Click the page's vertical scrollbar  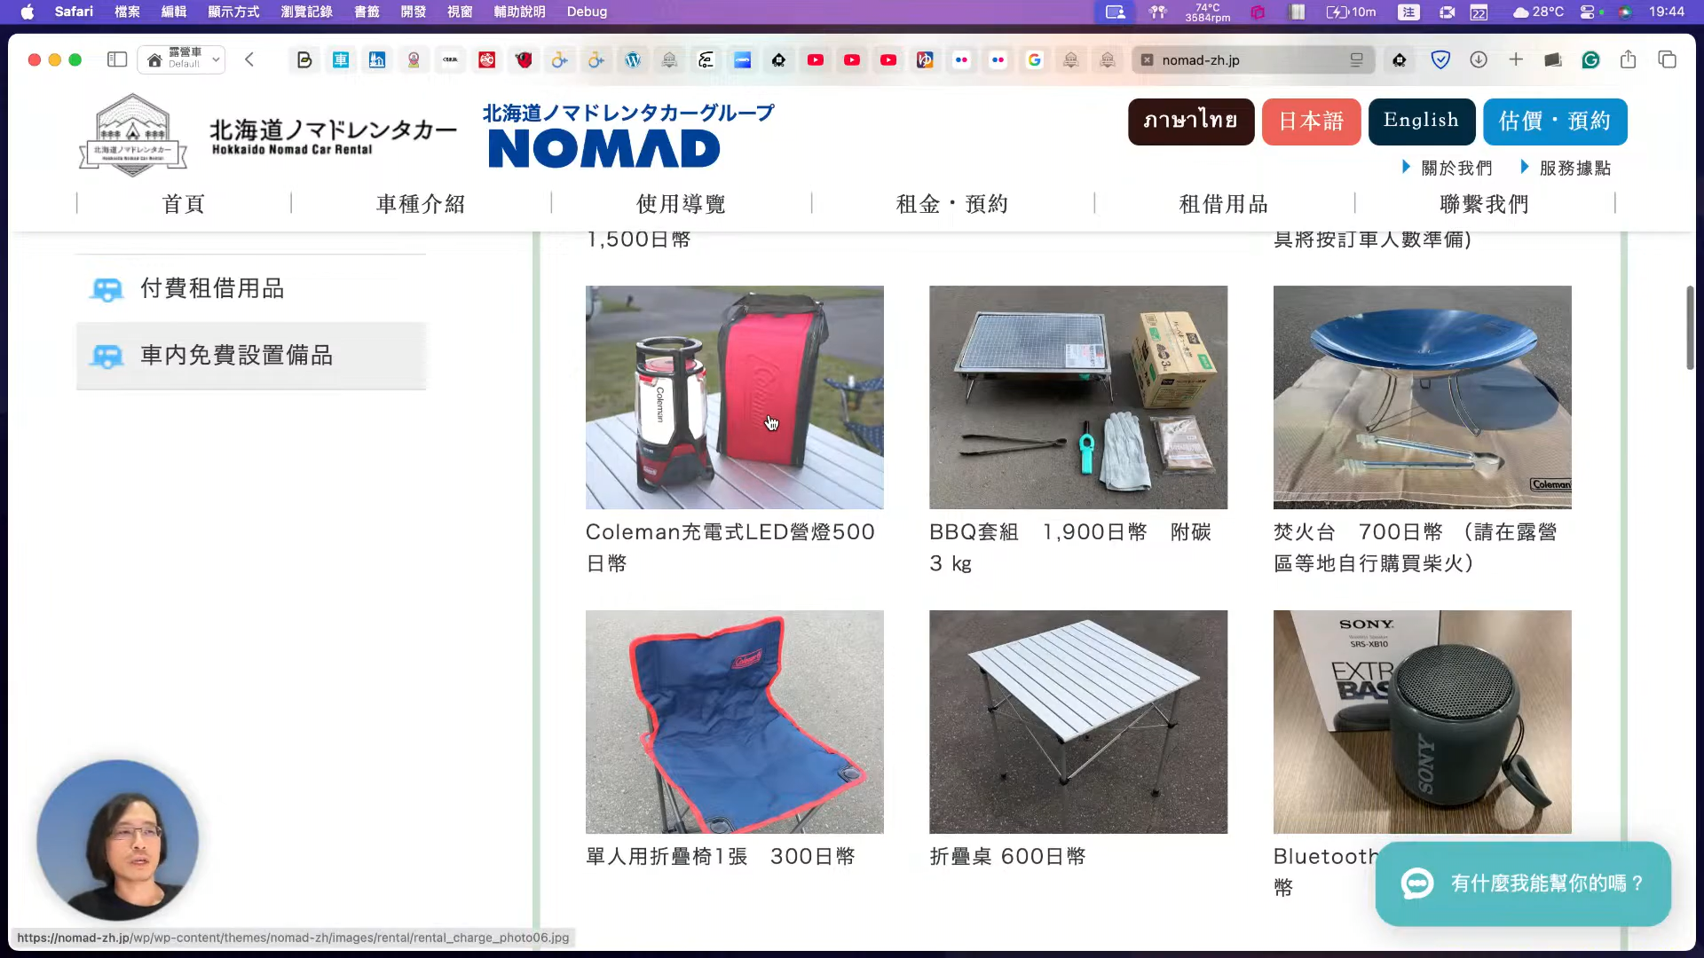[x=1690, y=328]
